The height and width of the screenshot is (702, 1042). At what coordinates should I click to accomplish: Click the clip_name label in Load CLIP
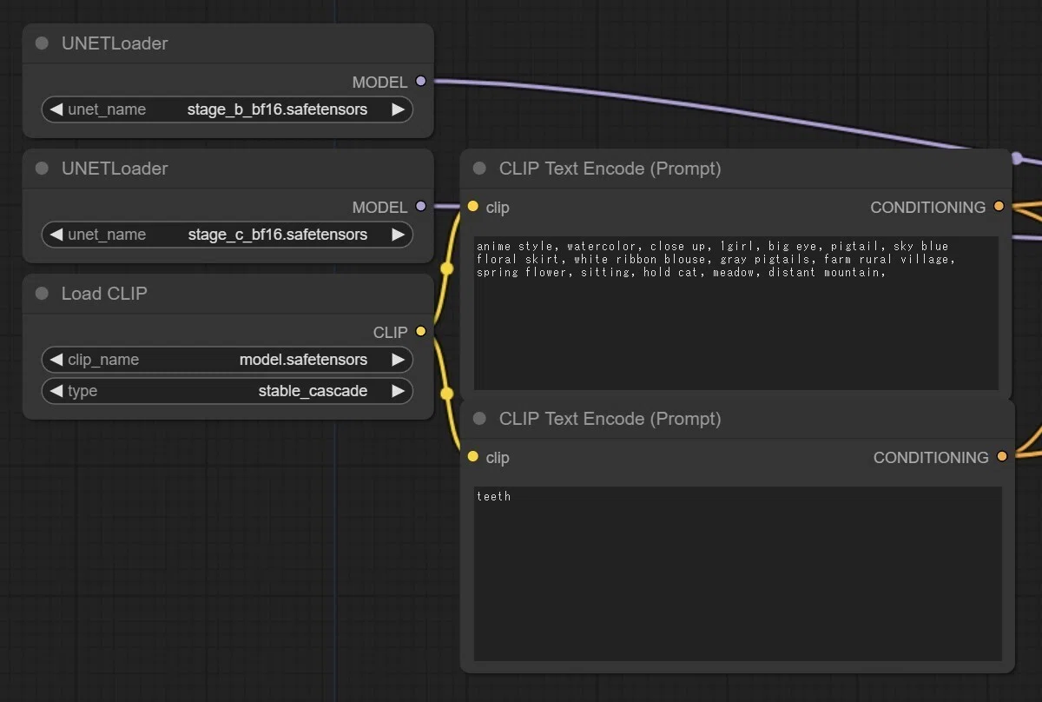[x=103, y=360]
